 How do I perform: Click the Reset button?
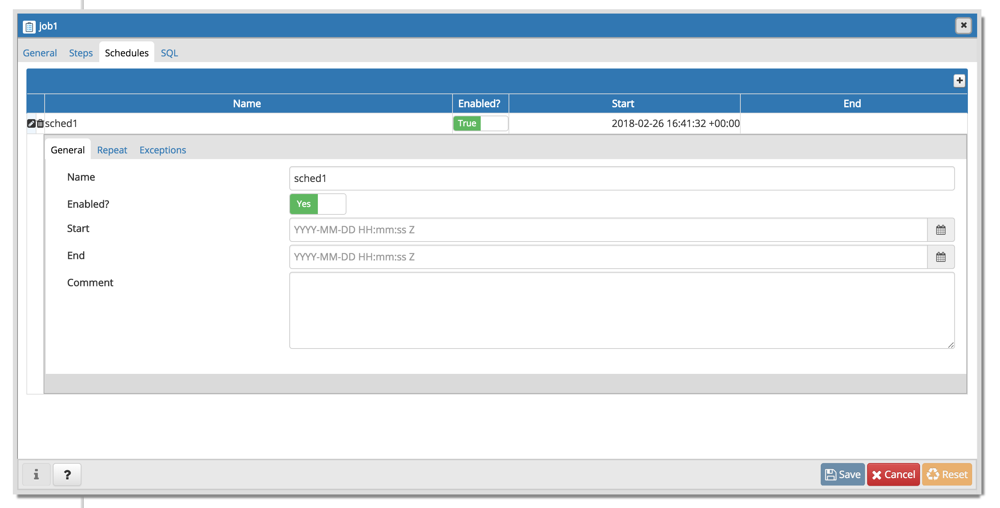pyautogui.click(x=947, y=474)
